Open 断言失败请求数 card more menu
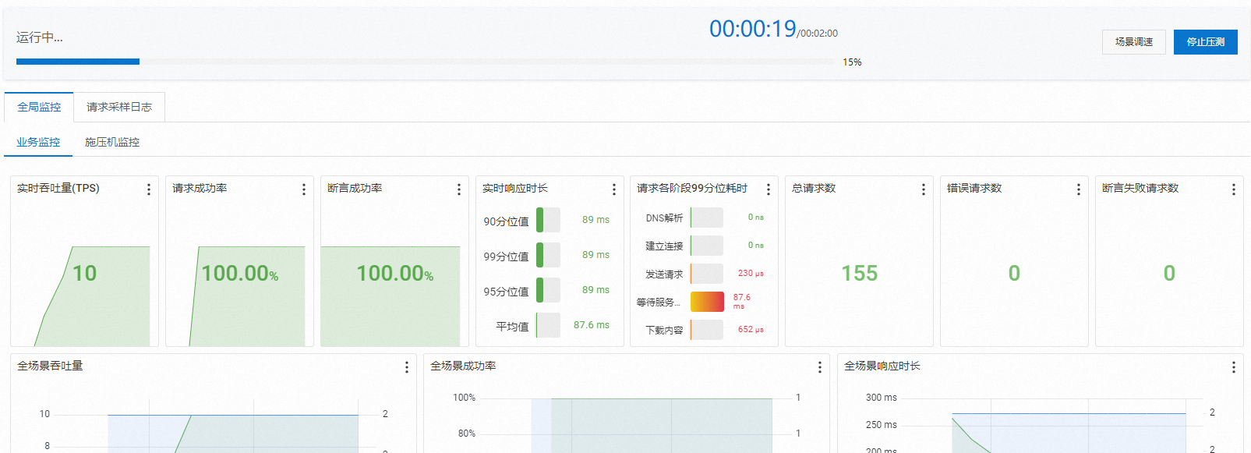Image resolution: width=1251 pixels, height=453 pixels. (x=1234, y=189)
